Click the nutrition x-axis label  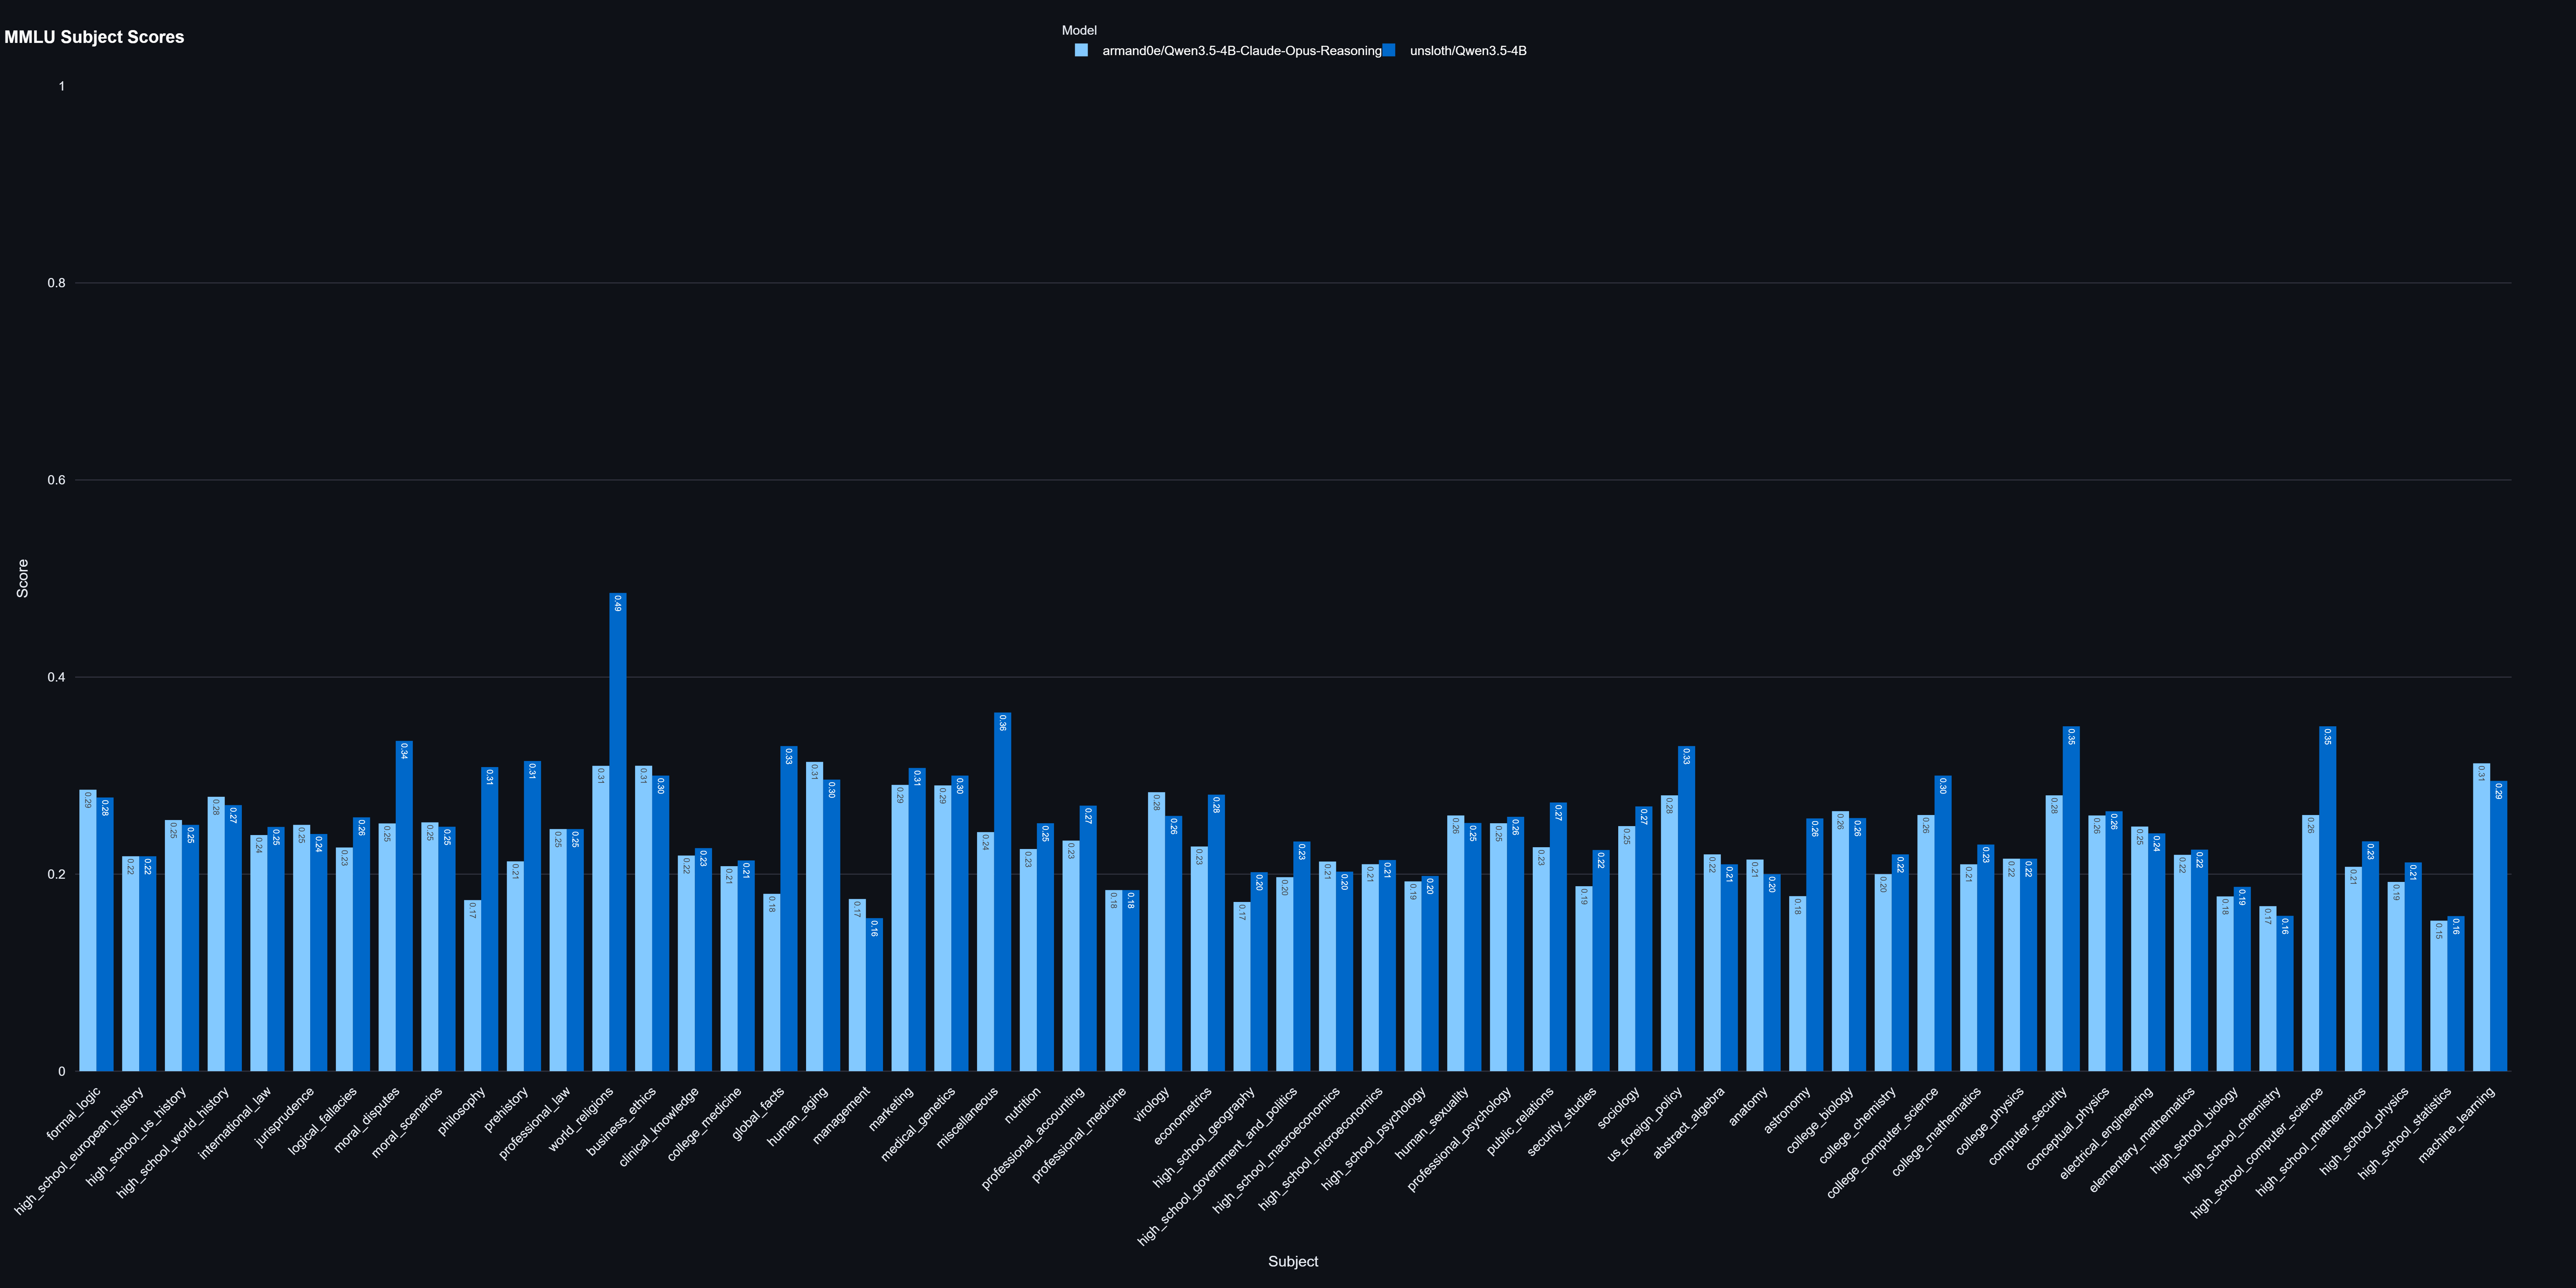coord(1023,1106)
